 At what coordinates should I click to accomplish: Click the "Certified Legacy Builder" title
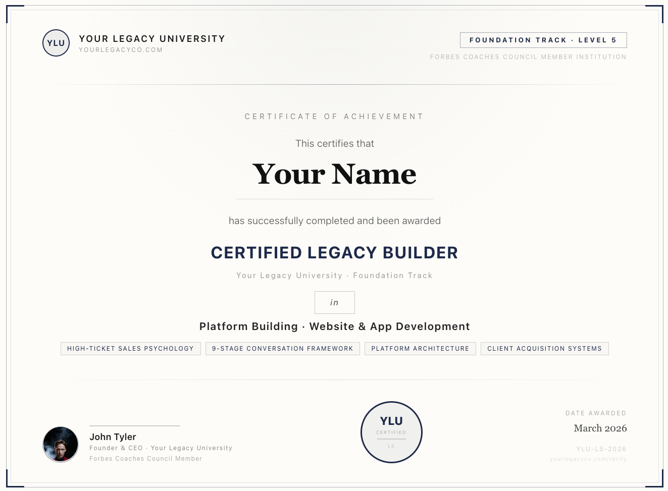pos(335,252)
